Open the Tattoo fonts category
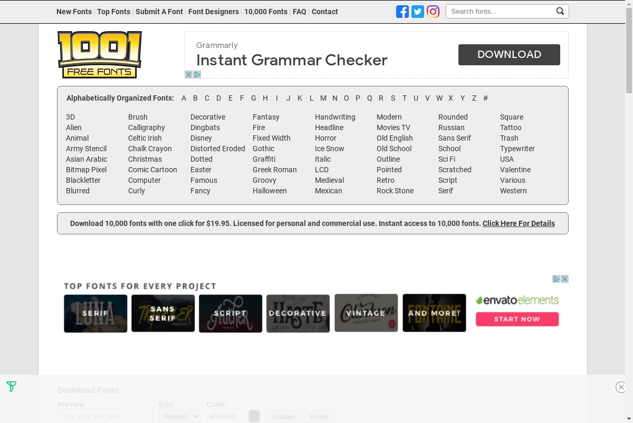The width and height of the screenshot is (633, 423). (x=511, y=127)
